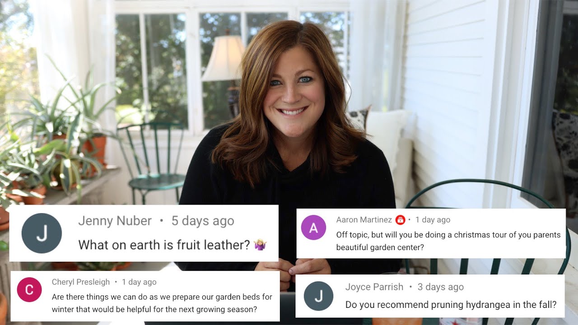Click the red member badge beside Aaron Martinez

(x=400, y=220)
